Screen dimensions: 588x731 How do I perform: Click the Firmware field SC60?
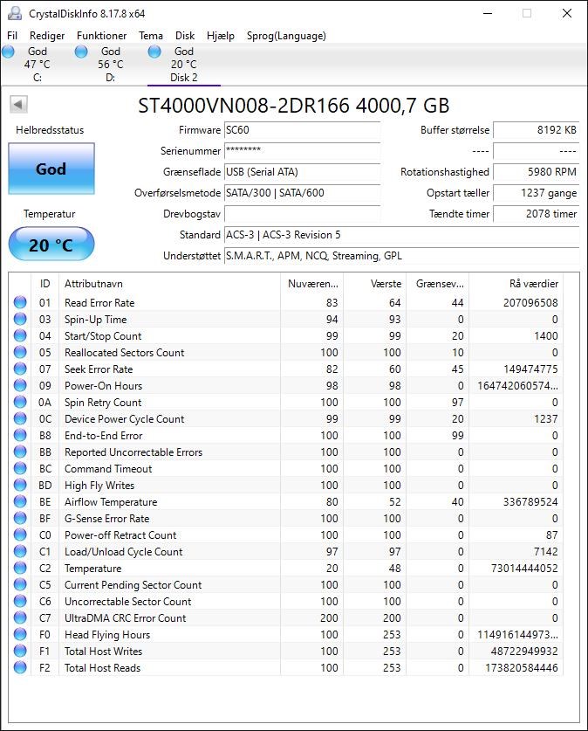[x=302, y=130]
